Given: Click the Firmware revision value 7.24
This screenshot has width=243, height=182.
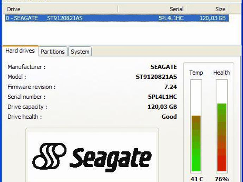Looking at the screenshot, I should click(x=170, y=87).
